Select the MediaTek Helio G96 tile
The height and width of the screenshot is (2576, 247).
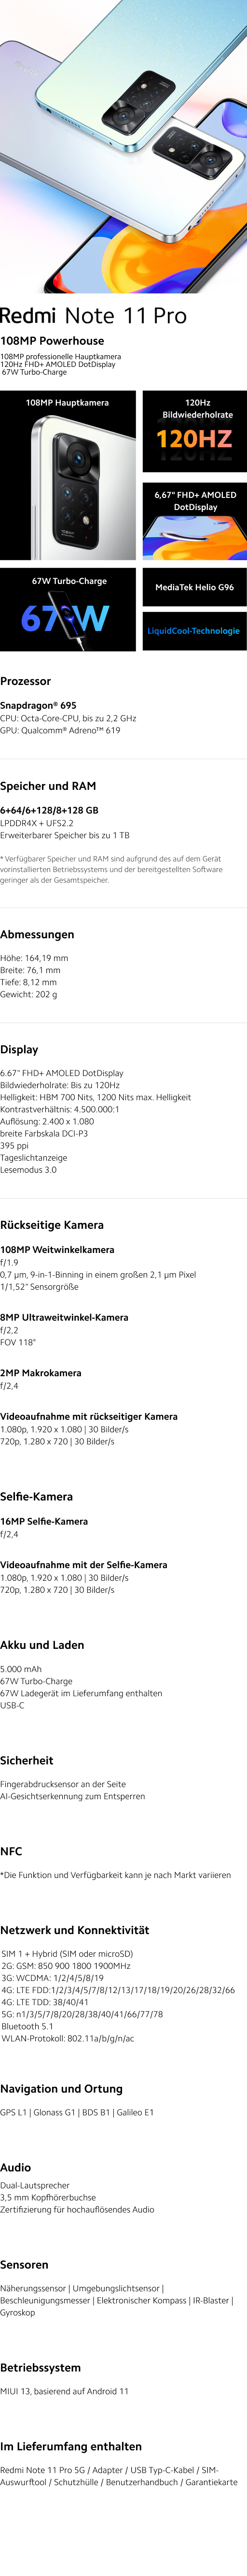[195, 587]
